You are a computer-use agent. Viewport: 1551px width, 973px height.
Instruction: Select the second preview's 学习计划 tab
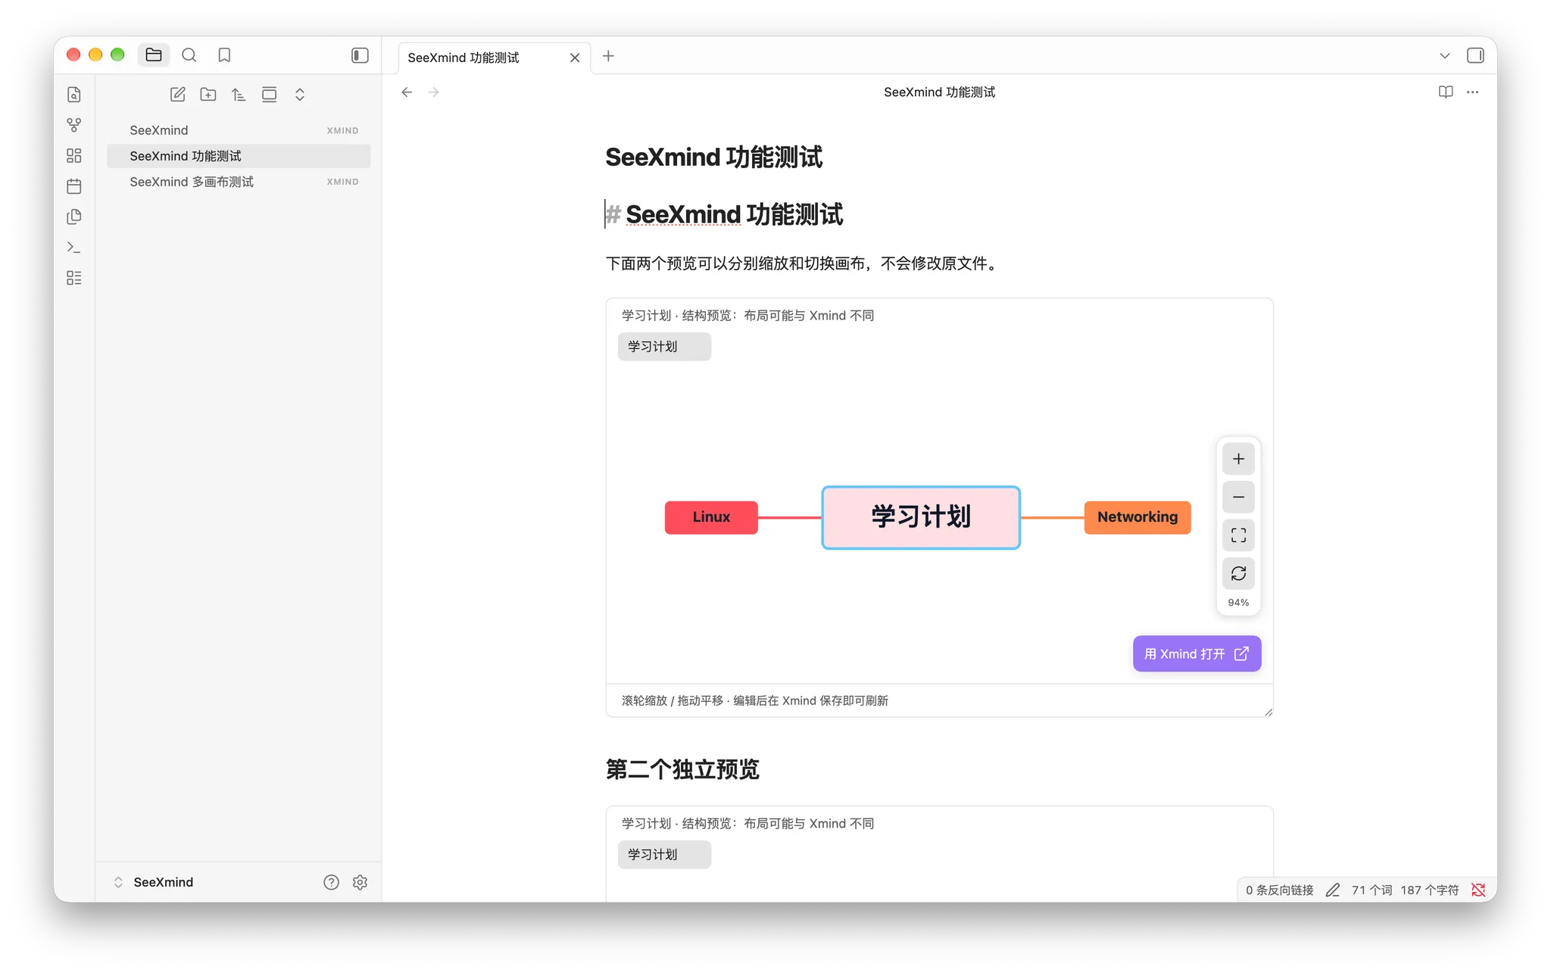click(664, 855)
